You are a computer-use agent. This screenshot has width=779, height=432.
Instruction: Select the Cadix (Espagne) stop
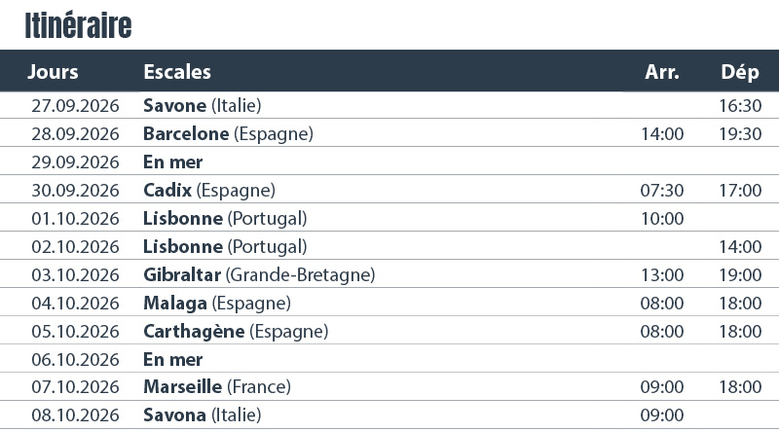point(208,190)
